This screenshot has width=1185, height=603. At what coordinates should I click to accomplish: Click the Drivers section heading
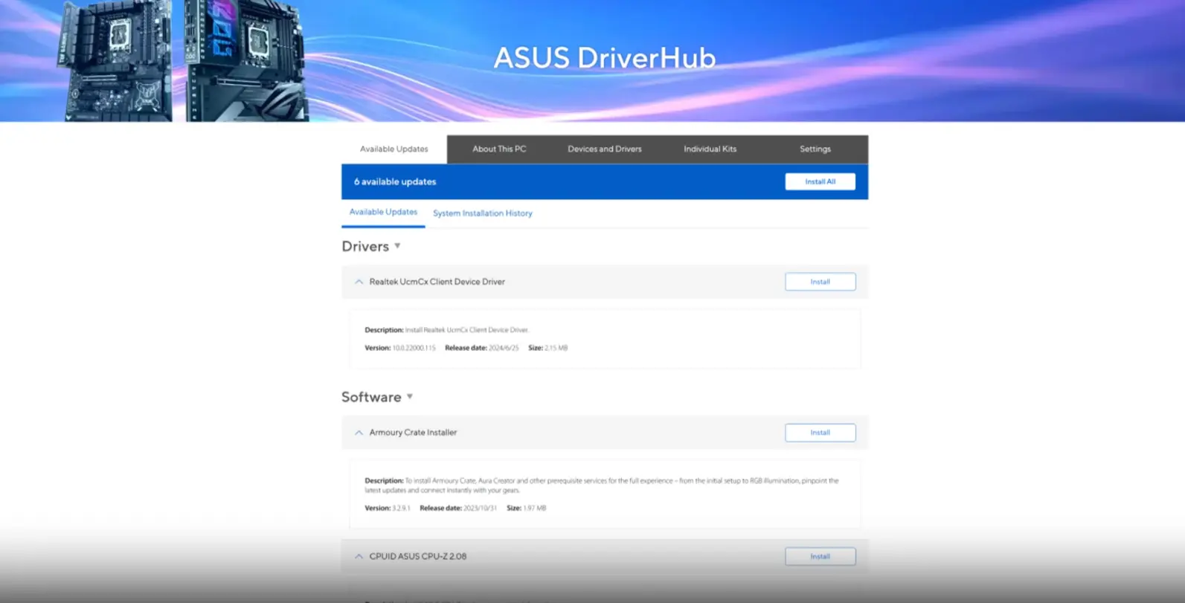[365, 246]
